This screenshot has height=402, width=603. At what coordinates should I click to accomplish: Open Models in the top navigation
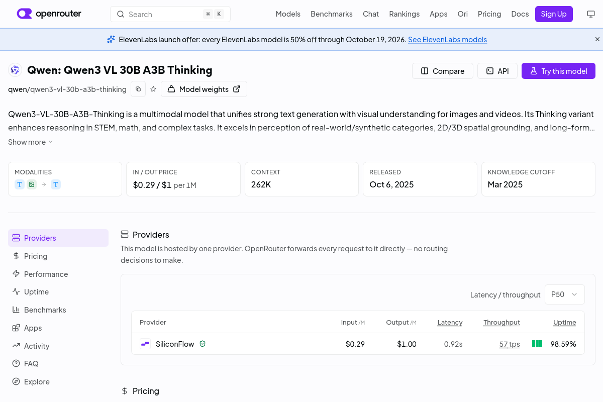288,14
